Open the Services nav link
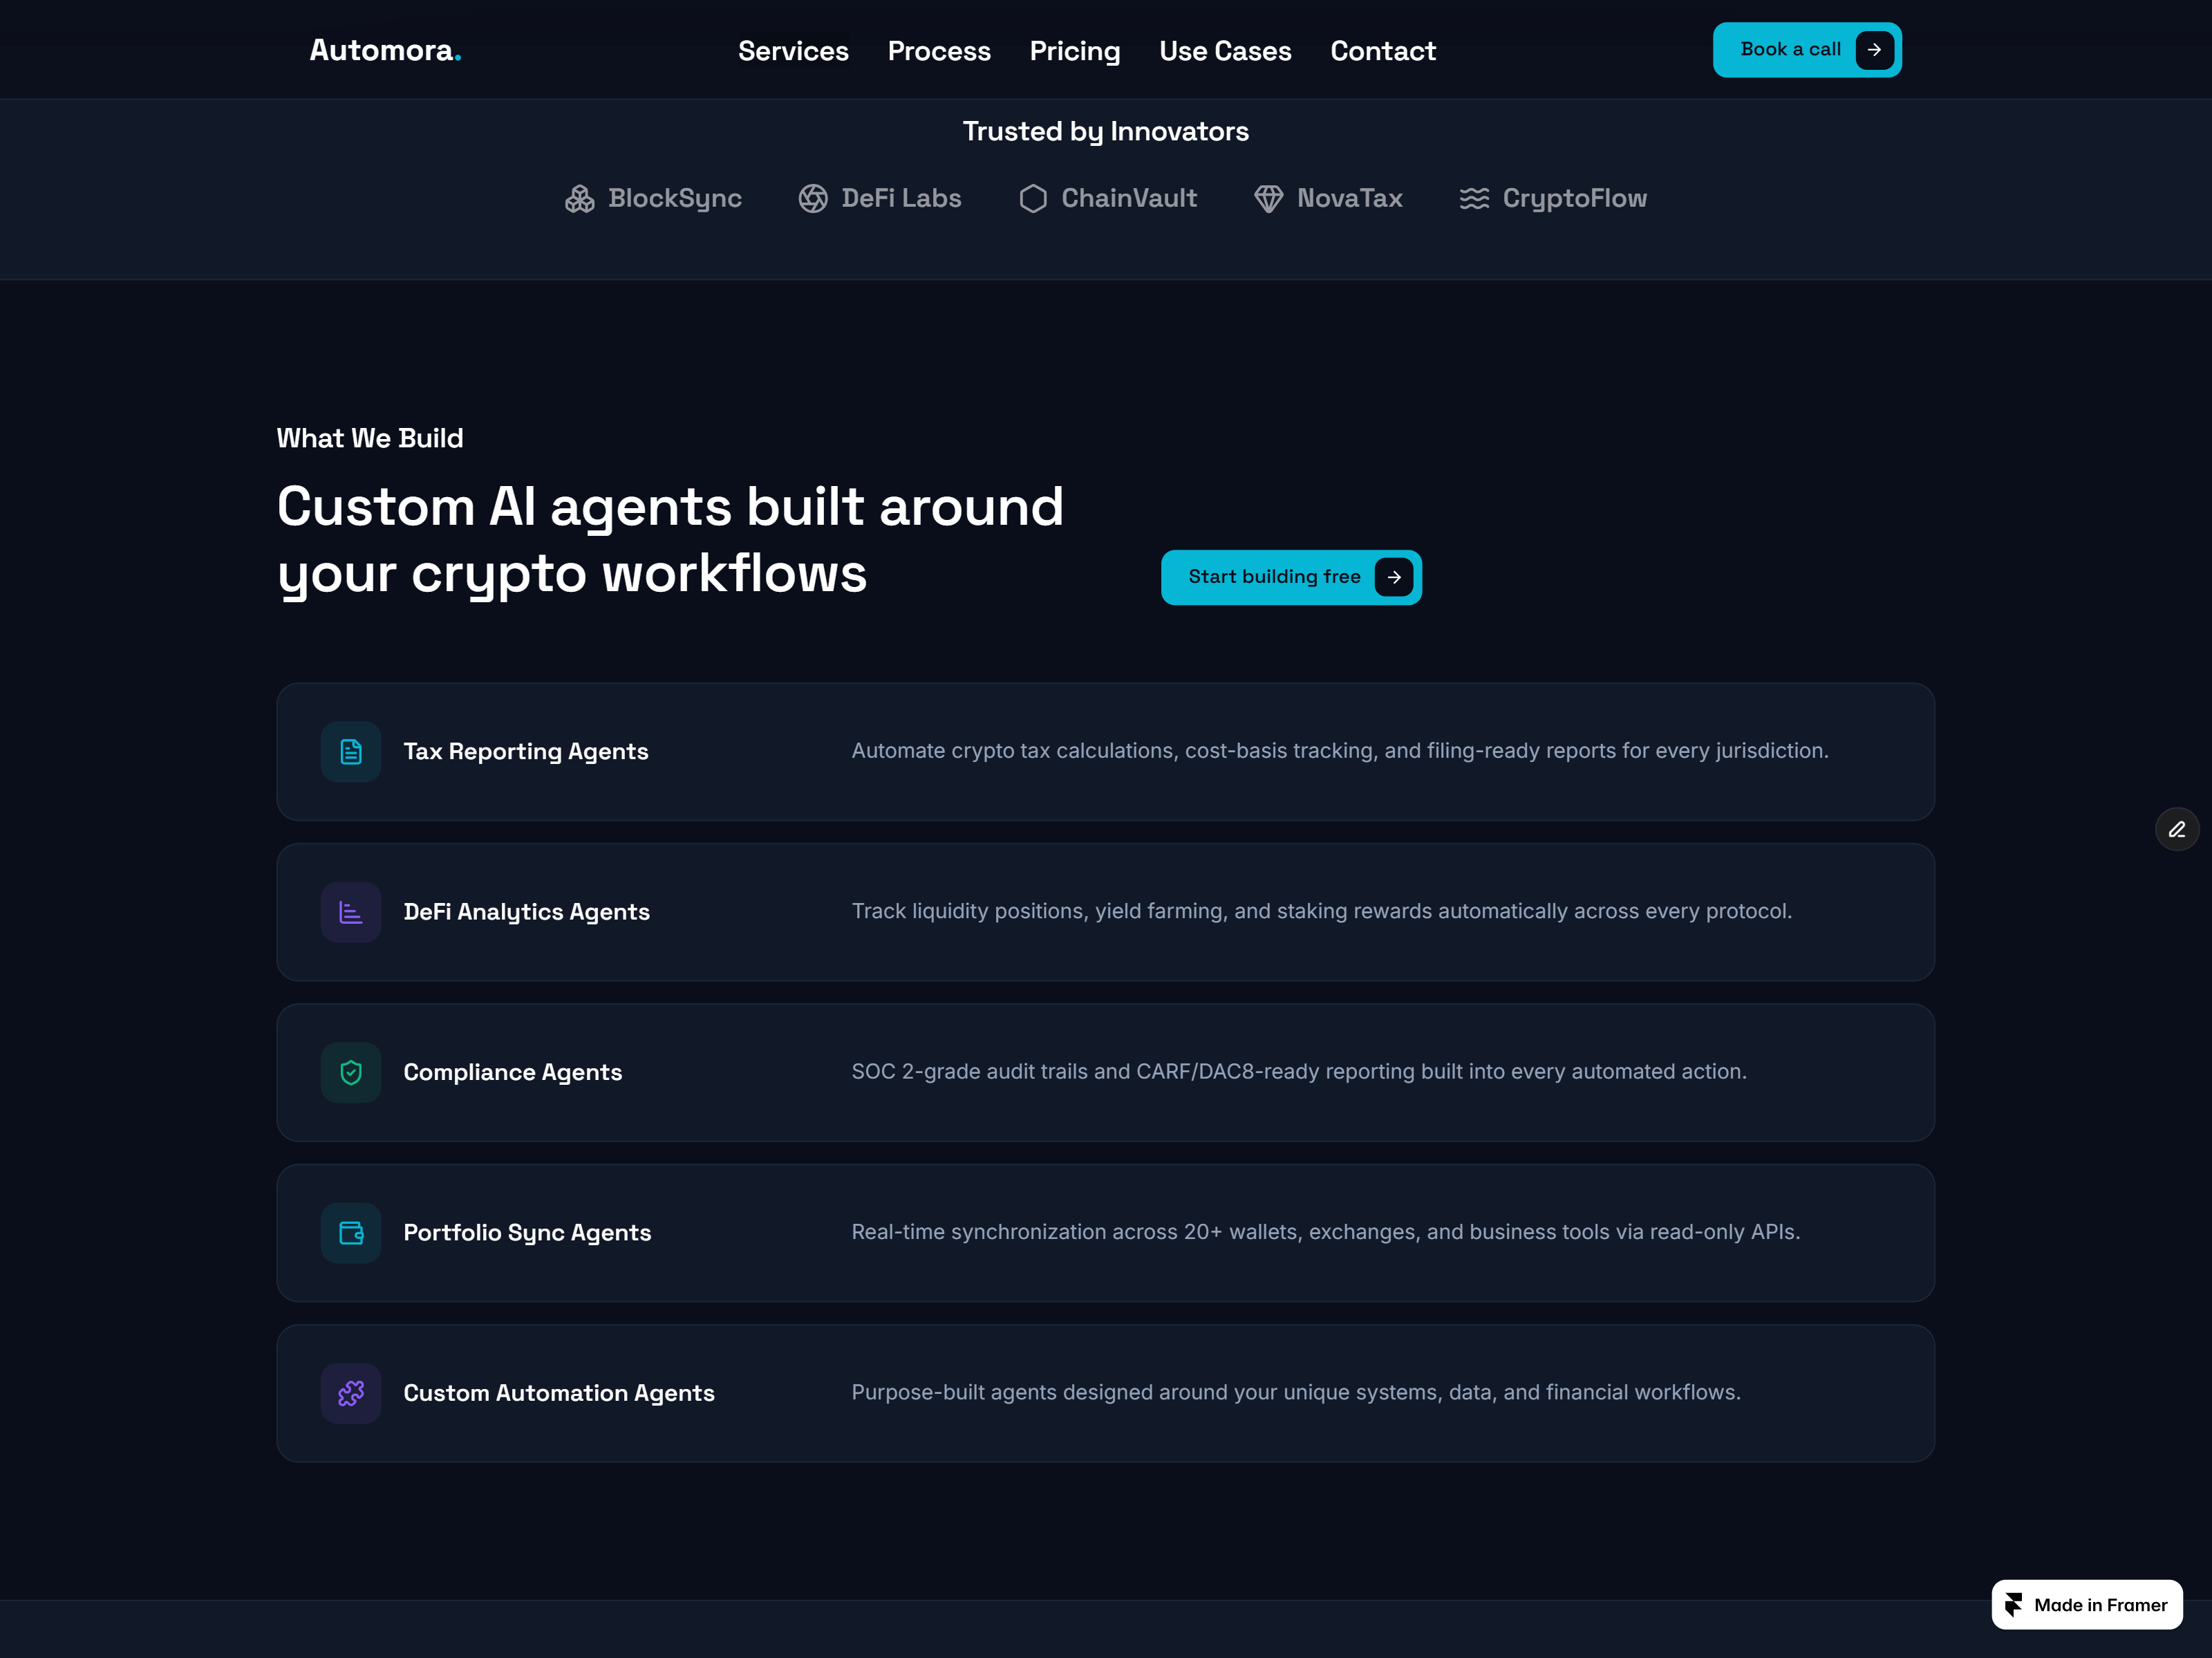The width and height of the screenshot is (2212, 1658). tap(793, 51)
